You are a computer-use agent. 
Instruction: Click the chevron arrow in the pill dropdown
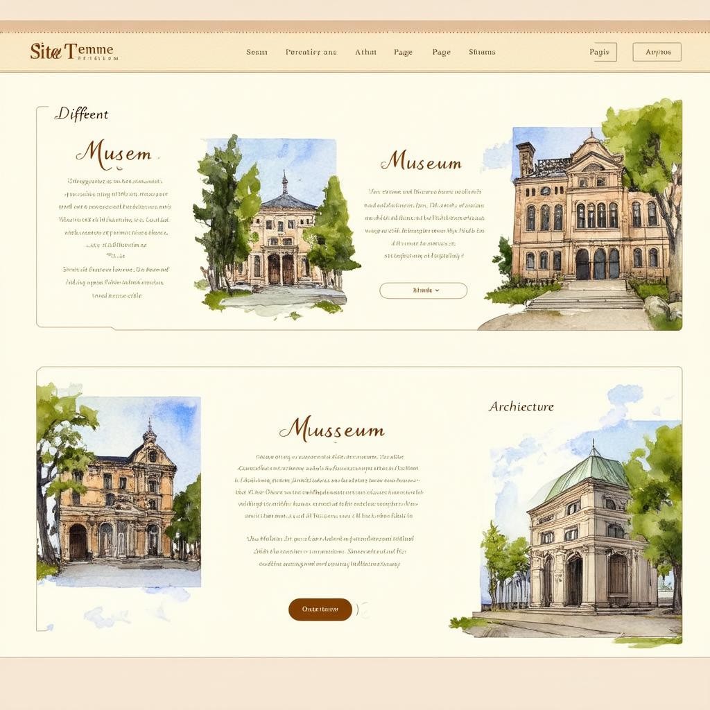[438, 291]
